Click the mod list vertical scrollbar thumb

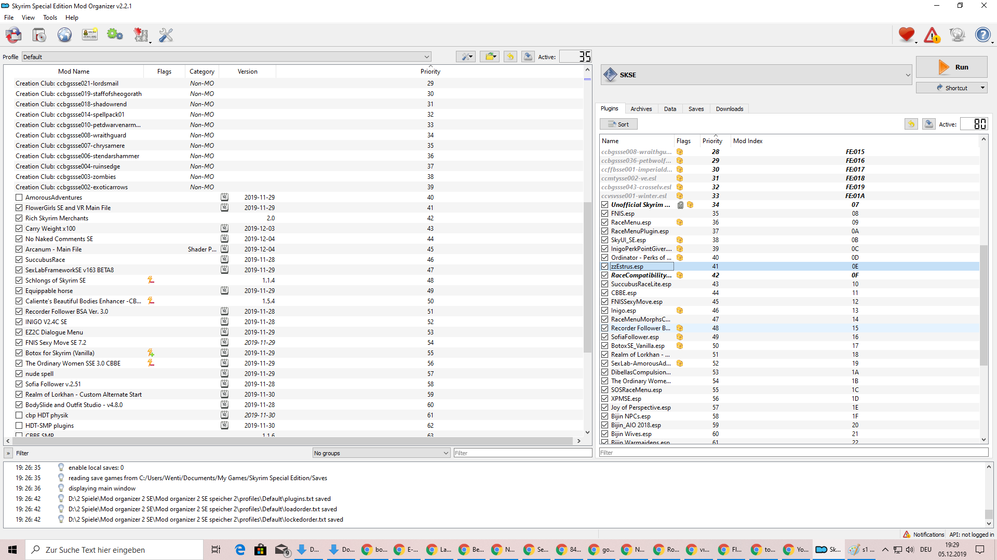pos(588,277)
